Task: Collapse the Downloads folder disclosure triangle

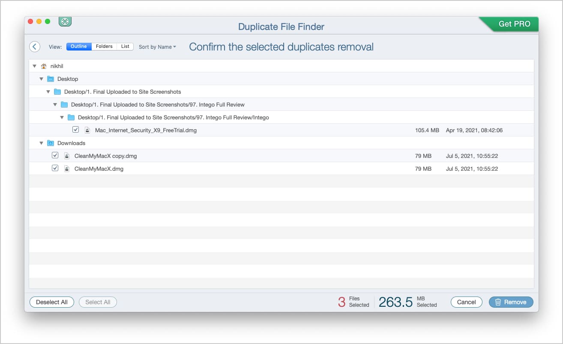Action: [x=41, y=143]
